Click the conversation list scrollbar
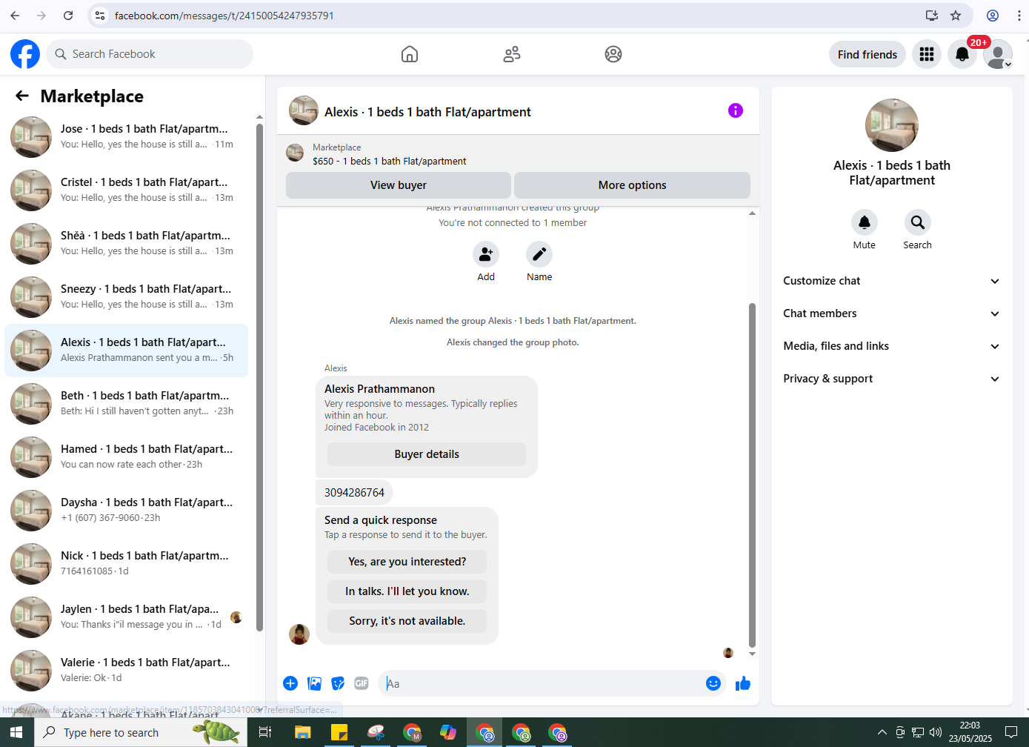This screenshot has width=1029, height=747. [259, 377]
